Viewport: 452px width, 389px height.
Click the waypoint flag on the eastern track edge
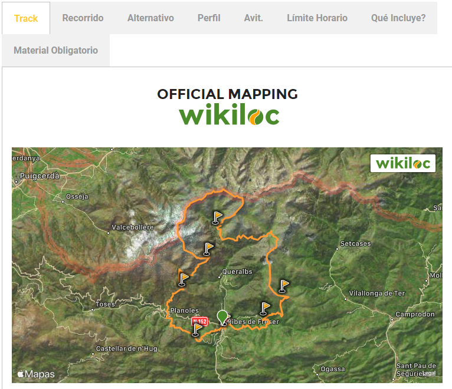[x=284, y=286]
